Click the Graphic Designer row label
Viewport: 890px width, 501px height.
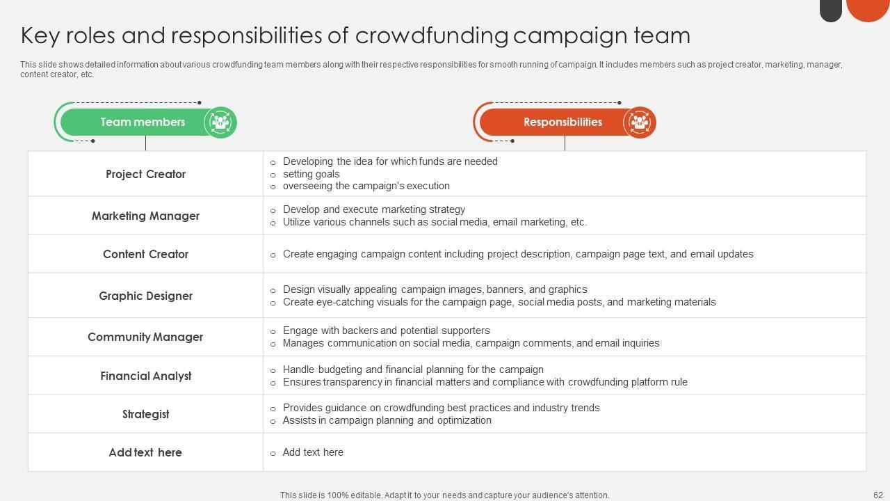[145, 296]
